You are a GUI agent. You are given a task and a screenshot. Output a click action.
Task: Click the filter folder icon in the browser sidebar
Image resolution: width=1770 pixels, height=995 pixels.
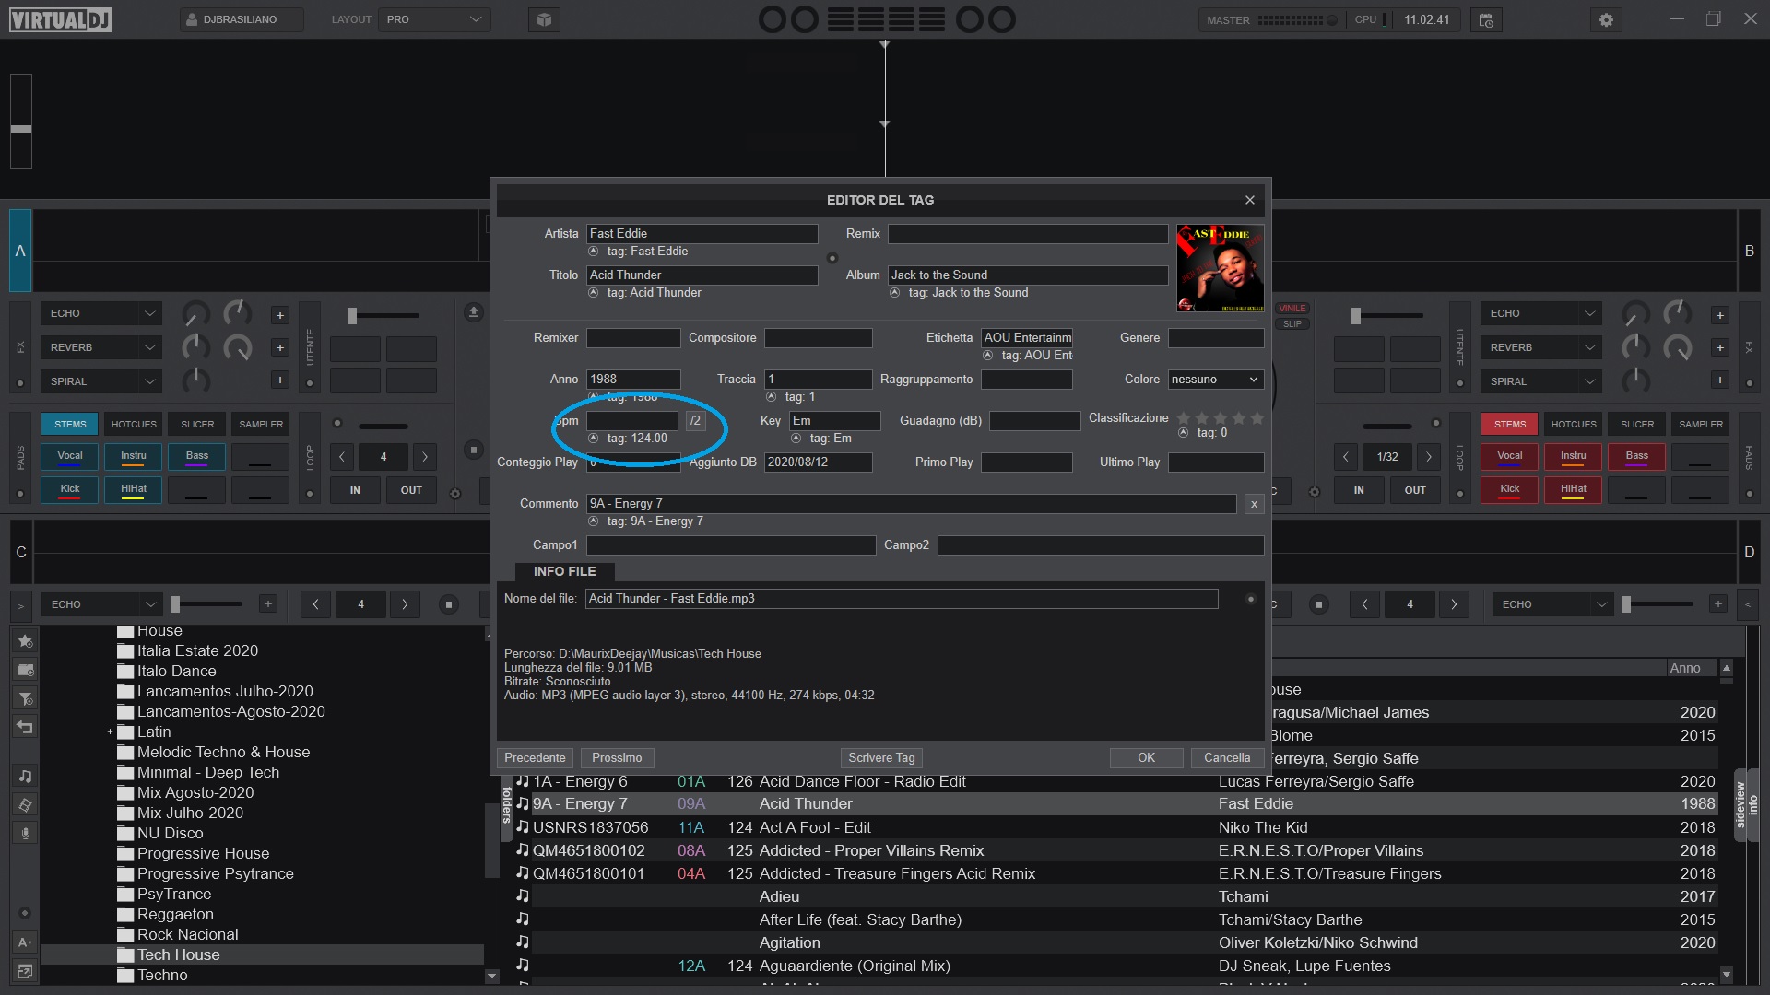pos(25,698)
